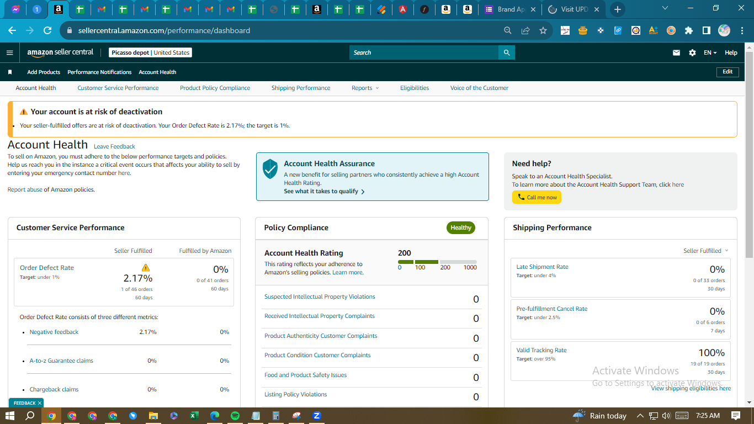754x424 pixels.
Task: Click the search magnifier button
Action: coord(507,52)
